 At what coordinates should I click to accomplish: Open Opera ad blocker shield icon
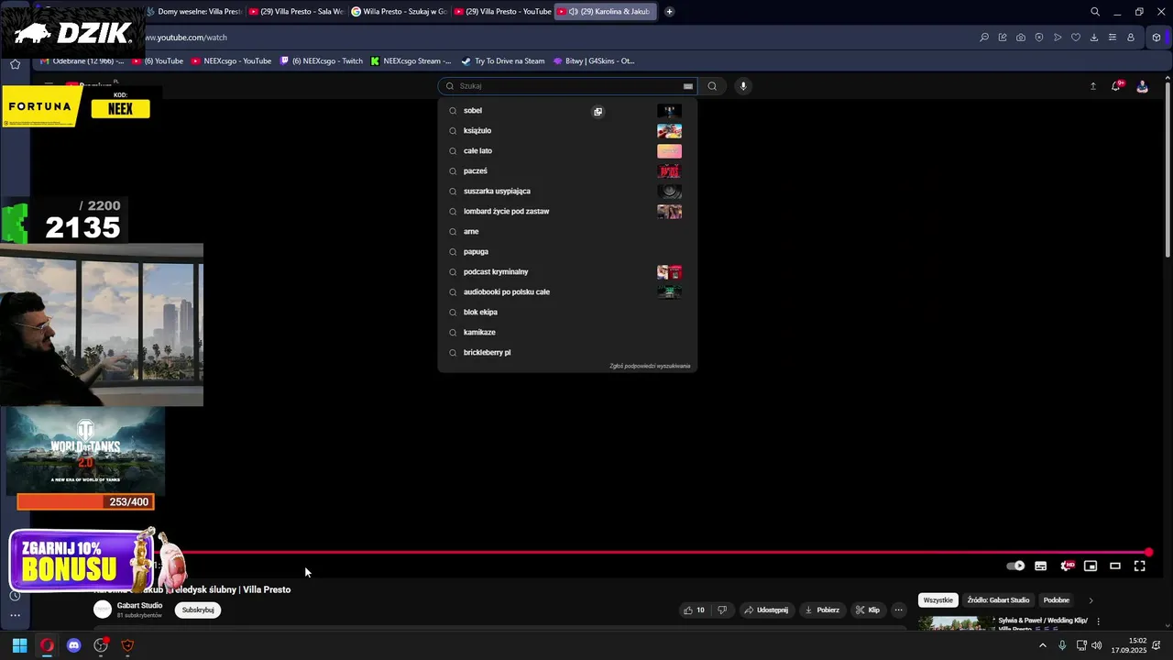[x=1039, y=38]
